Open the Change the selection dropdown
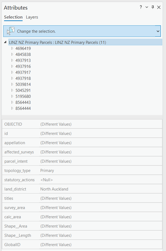The image size is (166, 251). click(159, 31)
